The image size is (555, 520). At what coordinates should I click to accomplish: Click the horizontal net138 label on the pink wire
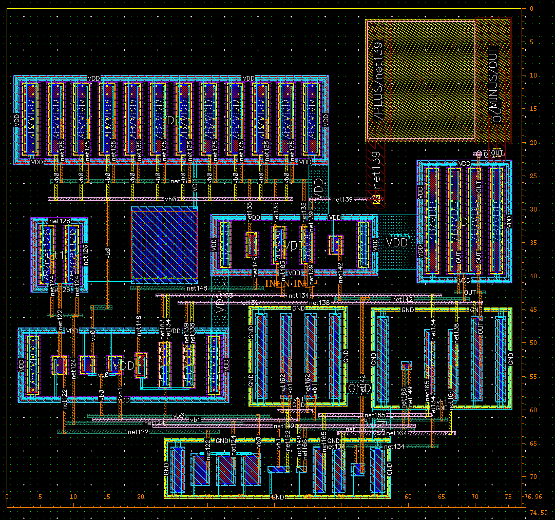tap(319, 303)
